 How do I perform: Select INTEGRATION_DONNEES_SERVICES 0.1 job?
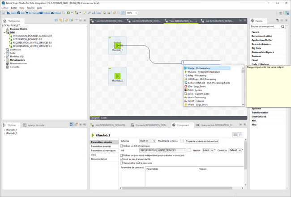point(33,36)
